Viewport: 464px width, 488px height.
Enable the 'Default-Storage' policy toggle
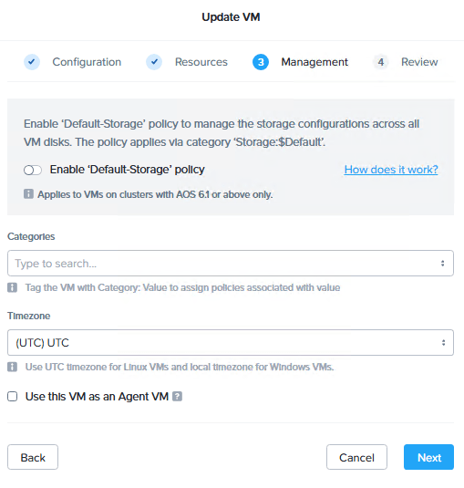[x=33, y=170]
